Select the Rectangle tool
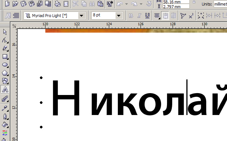 pyautogui.click(x=5, y=56)
